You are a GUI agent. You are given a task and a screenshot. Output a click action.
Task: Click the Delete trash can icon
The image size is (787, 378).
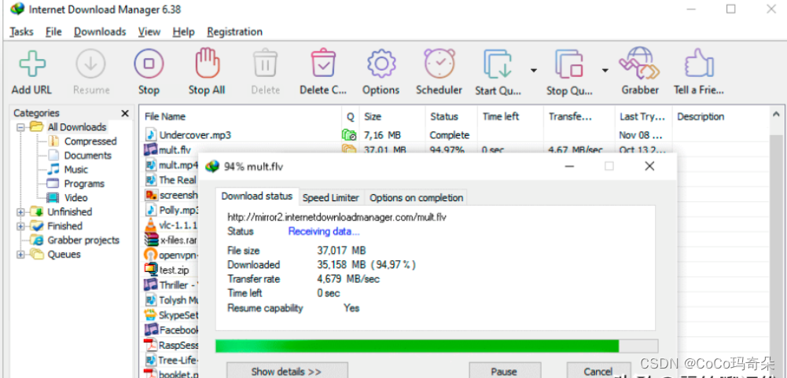pyautogui.click(x=266, y=64)
